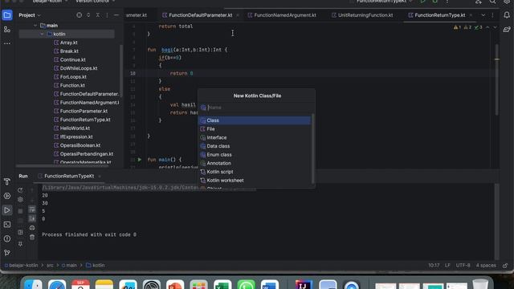
Task: Click Collapse All in Project panel
Action: click(x=98, y=15)
